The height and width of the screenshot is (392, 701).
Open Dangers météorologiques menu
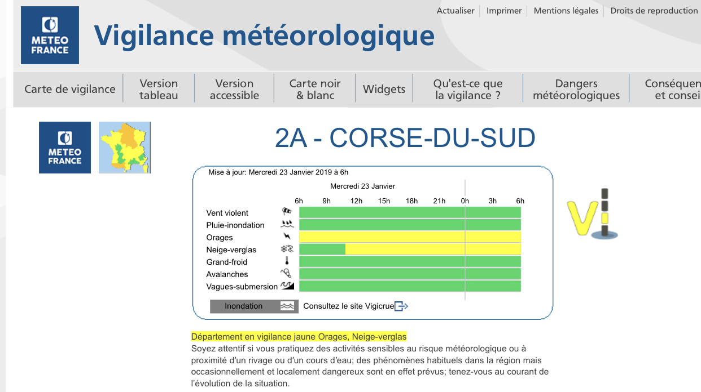[x=576, y=89]
